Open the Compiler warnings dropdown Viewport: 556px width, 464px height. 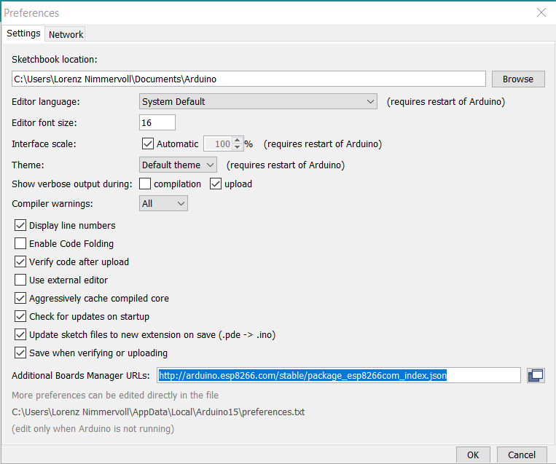(163, 203)
